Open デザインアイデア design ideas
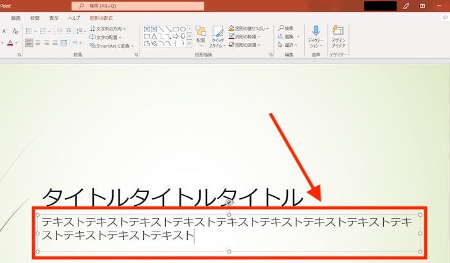Screen dimensions: 450x263 [x=338, y=37]
